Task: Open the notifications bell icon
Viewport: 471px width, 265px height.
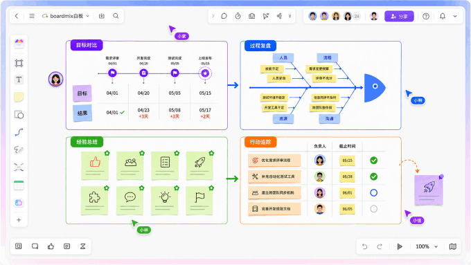Action: (x=443, y=16)
